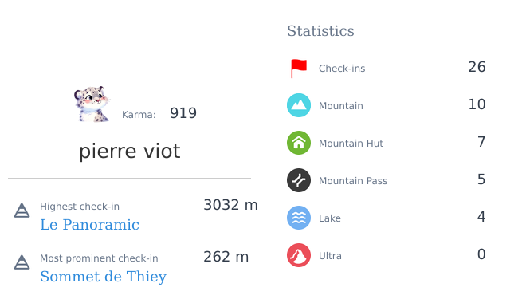
Task: Click the red Ultra peak icon
Action: pyautogui.click(x=299, y=255)
